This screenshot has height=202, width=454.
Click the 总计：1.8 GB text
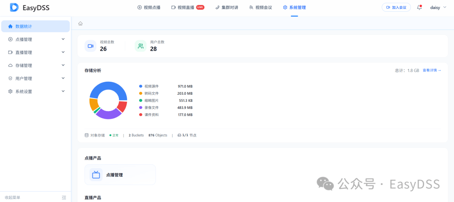407,70
